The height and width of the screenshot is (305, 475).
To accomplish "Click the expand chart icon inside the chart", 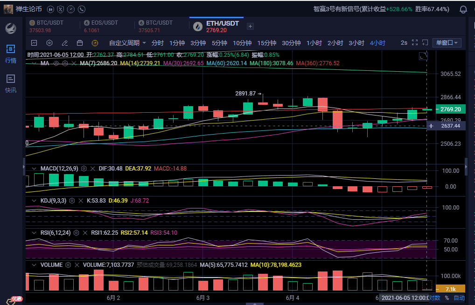I will [423, 56].
